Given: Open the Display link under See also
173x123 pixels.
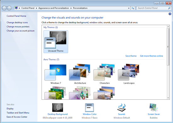Looking at the screenshot, I should 10,109.
